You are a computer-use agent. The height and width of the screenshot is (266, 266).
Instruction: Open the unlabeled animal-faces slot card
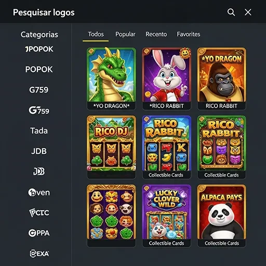click(x=111, y=216)
